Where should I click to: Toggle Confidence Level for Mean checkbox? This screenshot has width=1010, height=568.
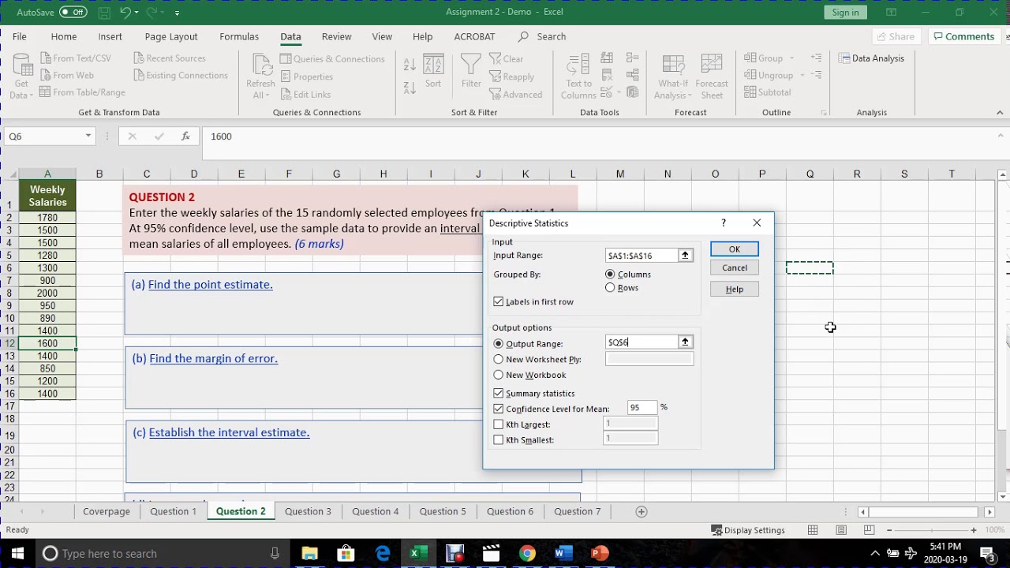click(499, 409)
